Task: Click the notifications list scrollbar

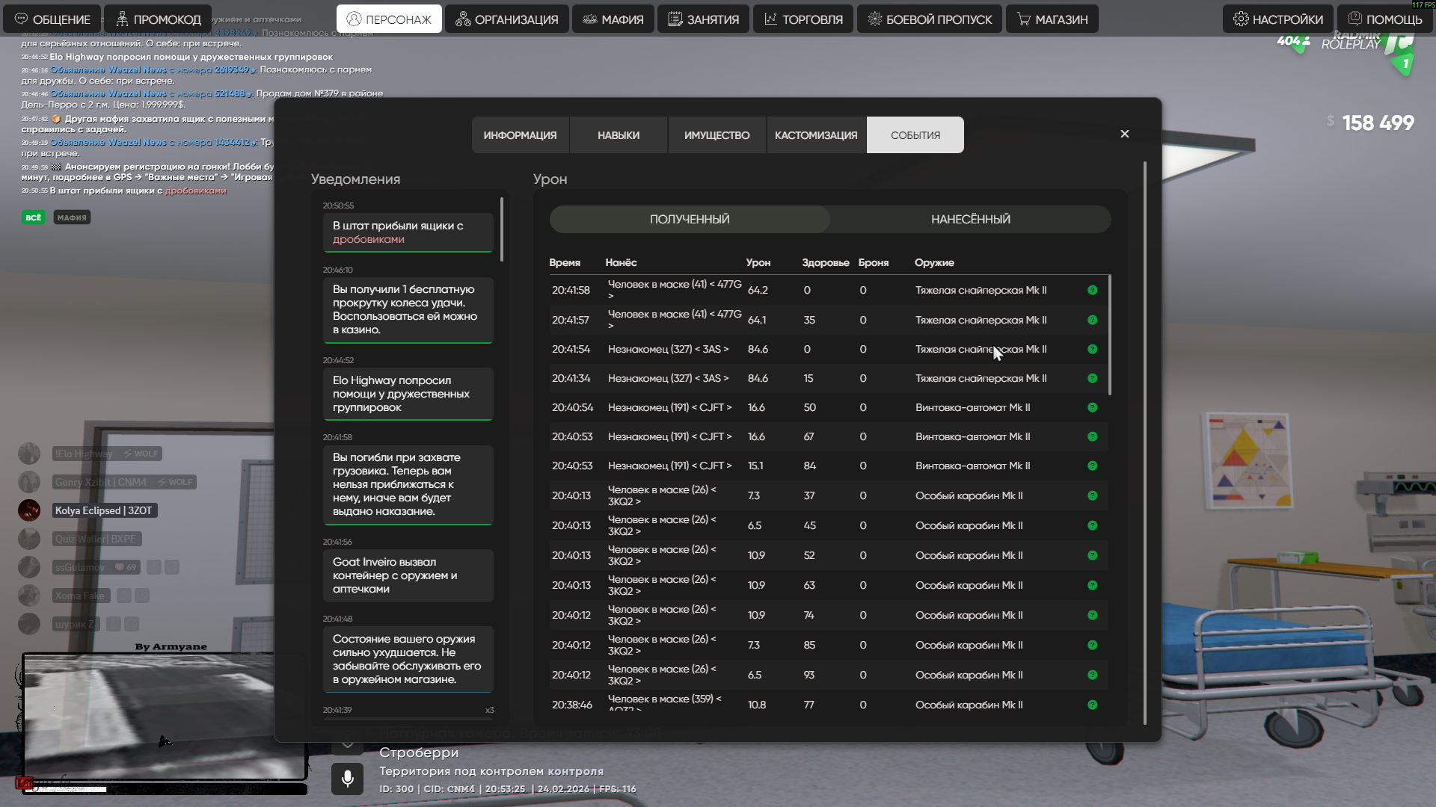Action: 501,229
